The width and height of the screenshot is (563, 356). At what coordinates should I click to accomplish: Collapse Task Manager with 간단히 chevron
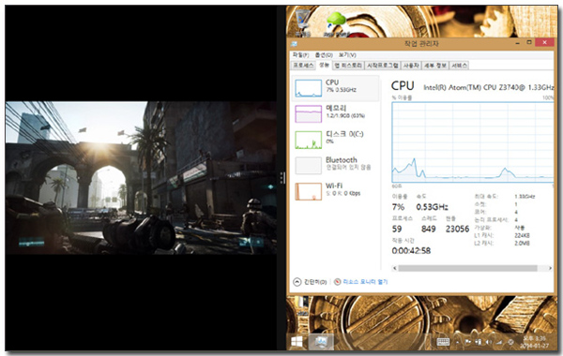297,282
